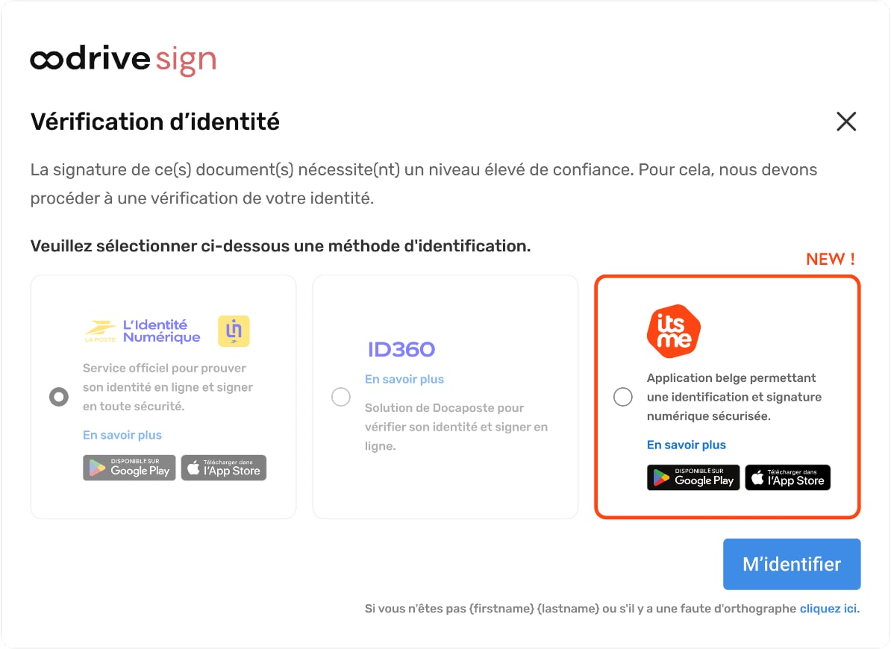891x649 pixels.
Task: Select the L'Identité Numérique radio button
Action: [59, 397]
